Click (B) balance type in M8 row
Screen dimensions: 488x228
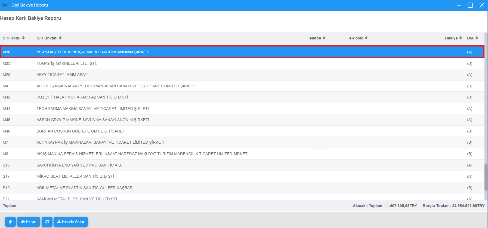(x=470, y=154)
